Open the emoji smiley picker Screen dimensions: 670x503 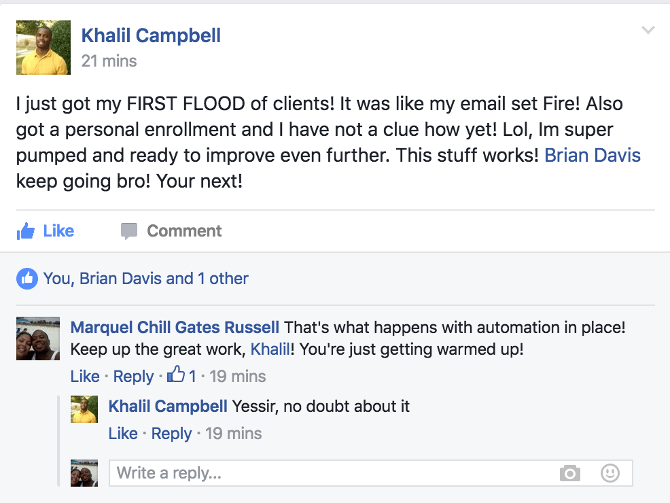pos(610,473)
